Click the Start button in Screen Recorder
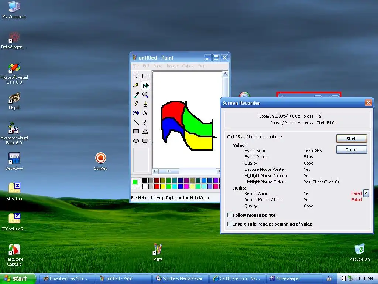Screen dimensions: 378x284 (351, 139)
